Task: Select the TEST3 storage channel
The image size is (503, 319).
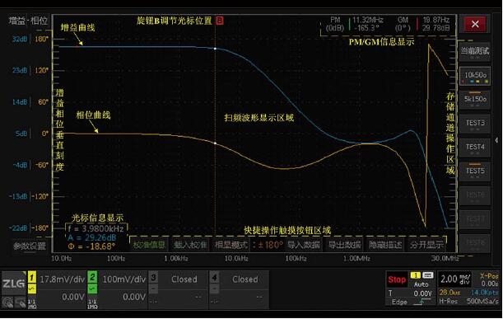Action: click(475, 124)
